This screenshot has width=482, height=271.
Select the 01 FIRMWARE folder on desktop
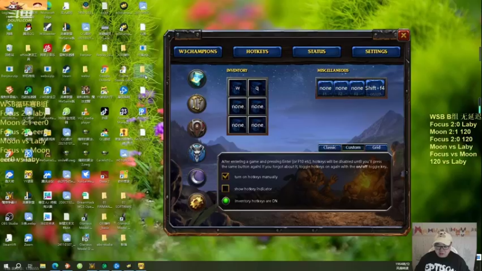click(x=104, y=200)
